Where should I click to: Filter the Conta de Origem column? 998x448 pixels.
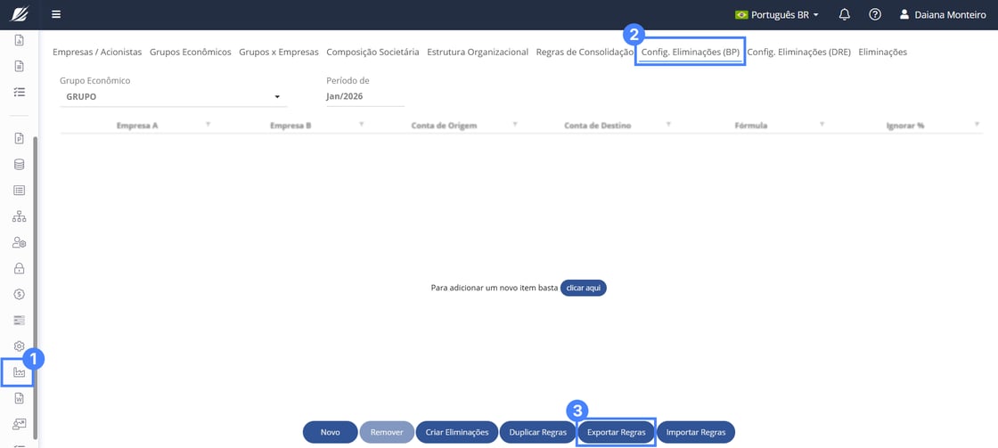tap(515, 124)
